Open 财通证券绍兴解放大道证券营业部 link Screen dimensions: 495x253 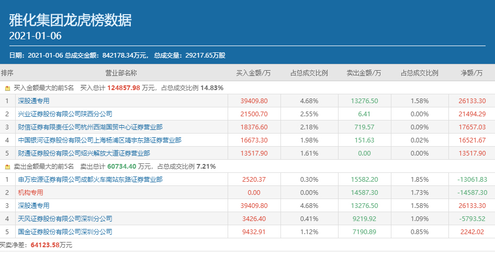click(x=84, y=153)
